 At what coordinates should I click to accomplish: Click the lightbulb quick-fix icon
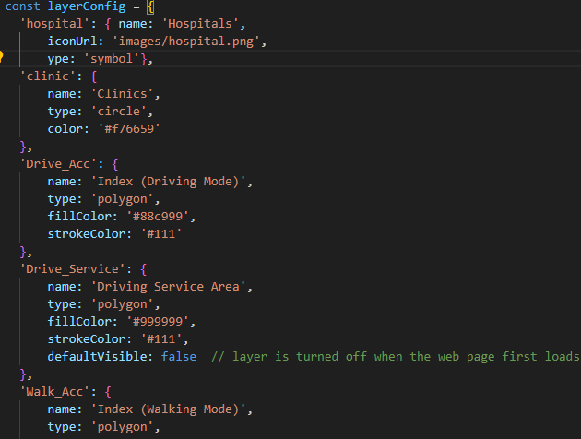1,56
